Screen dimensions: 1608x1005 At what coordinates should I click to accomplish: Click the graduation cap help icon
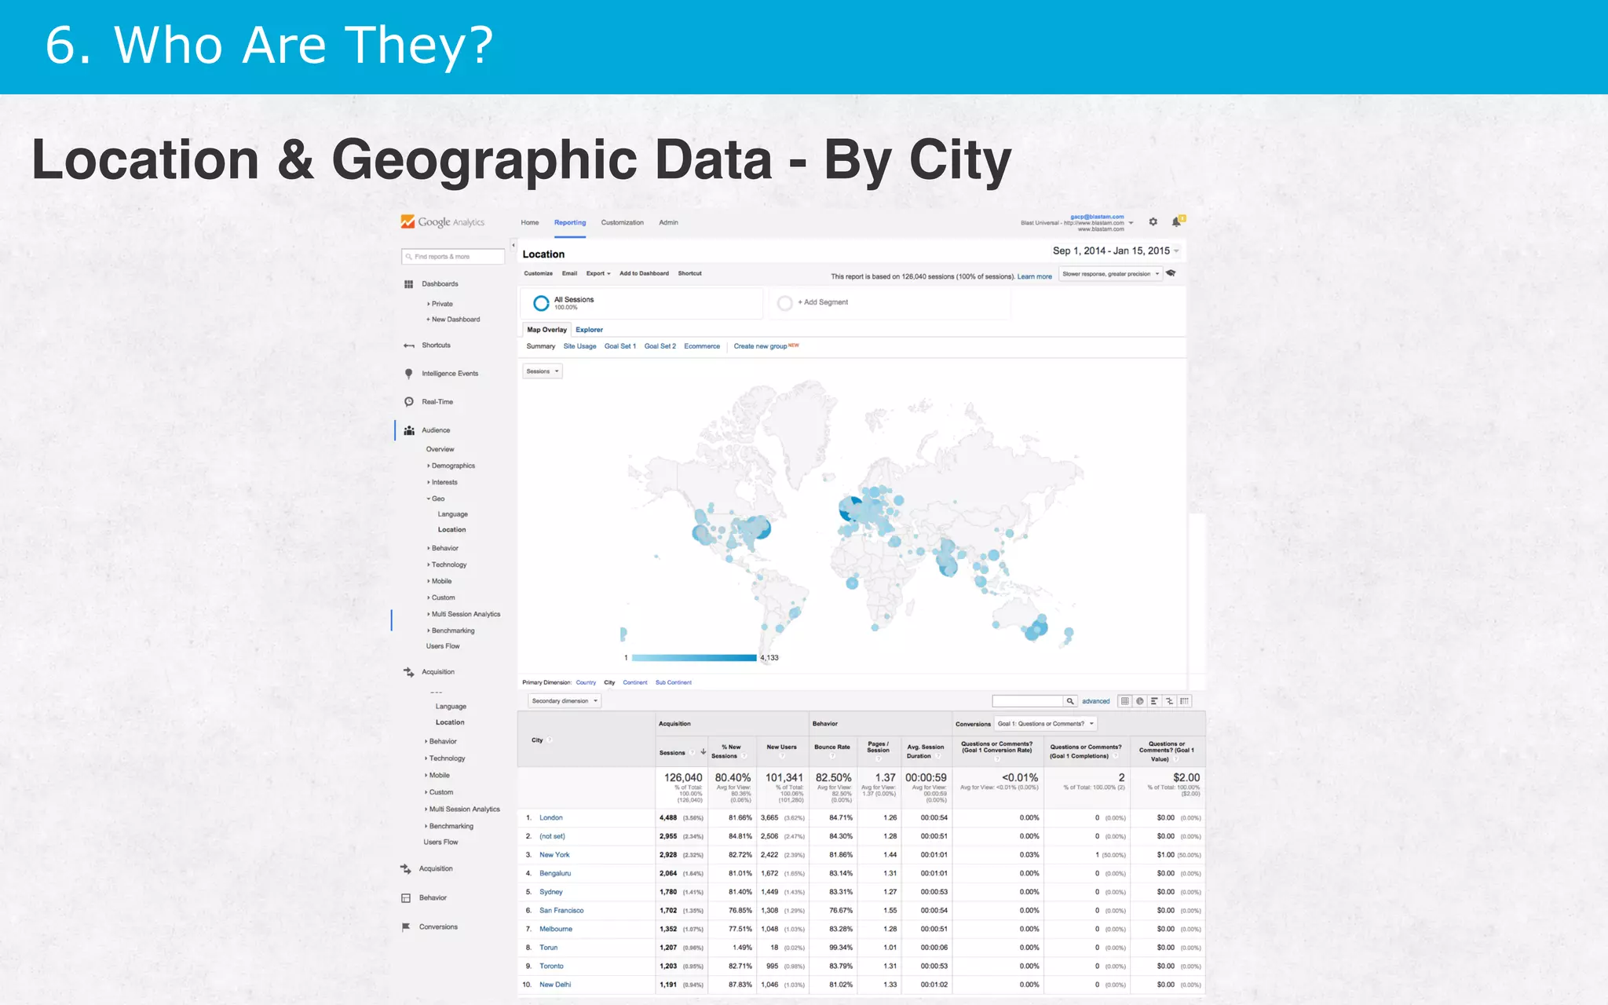pos(1171,273)
